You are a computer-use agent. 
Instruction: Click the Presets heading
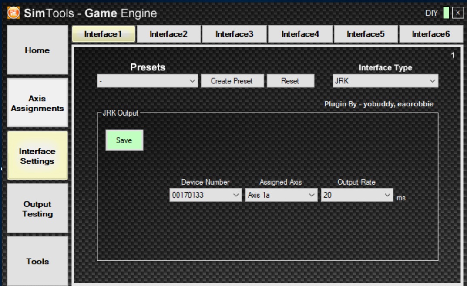point(148,67)
